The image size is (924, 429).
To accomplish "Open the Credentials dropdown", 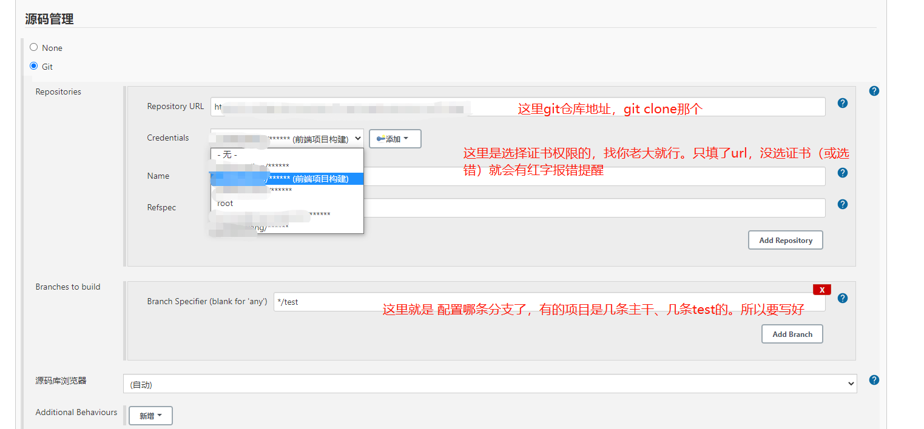I will [287, 138].
